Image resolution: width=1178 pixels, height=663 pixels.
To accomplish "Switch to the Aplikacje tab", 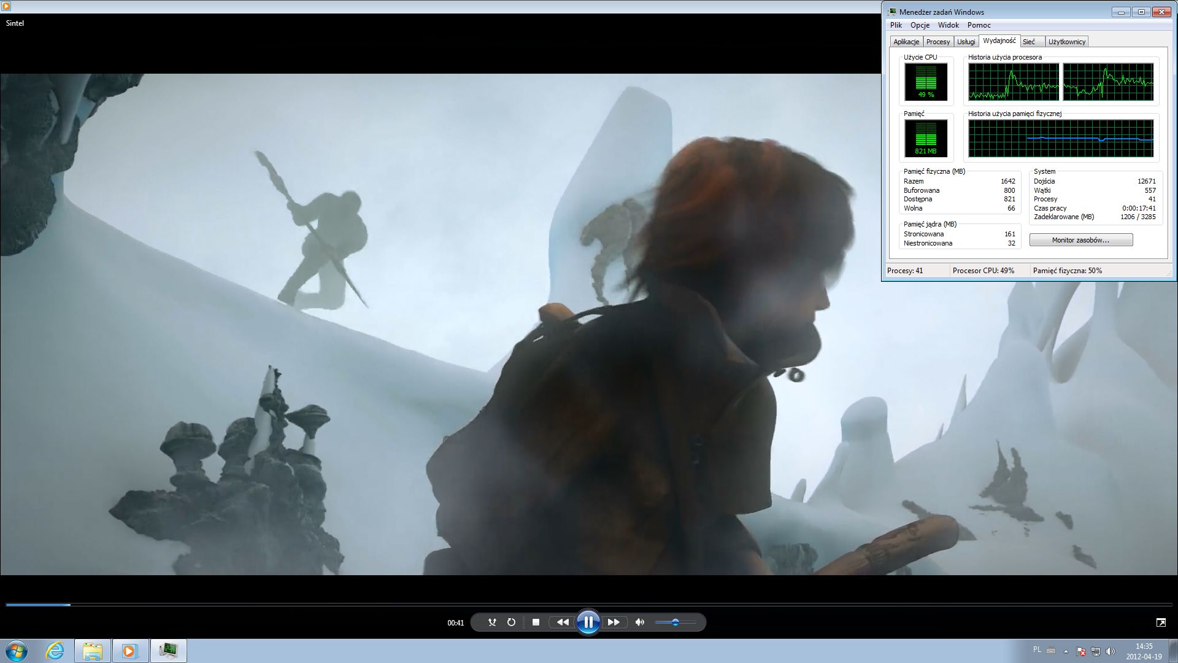I will click(906, 42).
